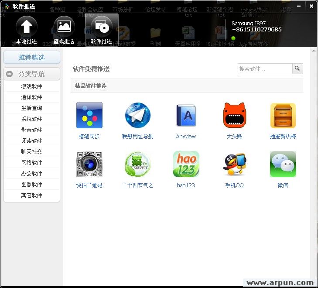Select the 其它软件 category
This screenshot has height=288, width=318.
(x=32, y=195)
